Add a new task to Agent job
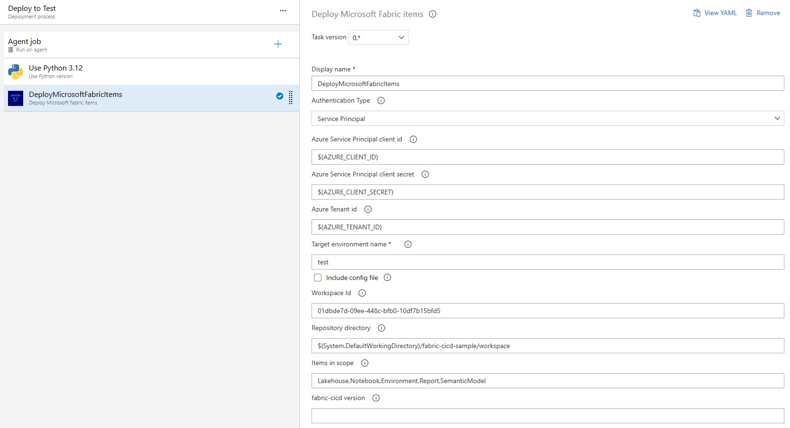Viewport: 790px width, 428px height. [278, 44]
